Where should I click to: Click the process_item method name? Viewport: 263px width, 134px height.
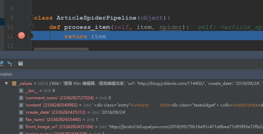(x=87, y=27)
